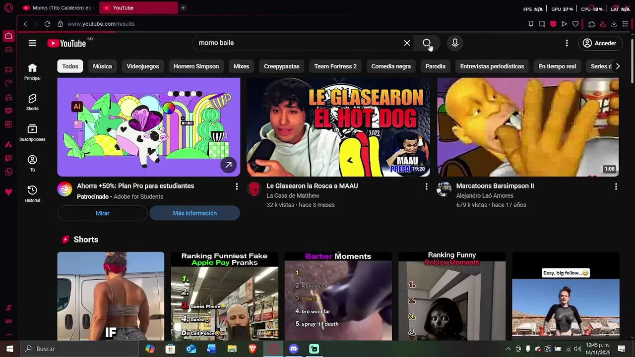The width and height of the screenshot is (635, 357).
Task: Open 'Ahorra +50%: Plan Pro para estudiantes' title
Action: point(135,186)
